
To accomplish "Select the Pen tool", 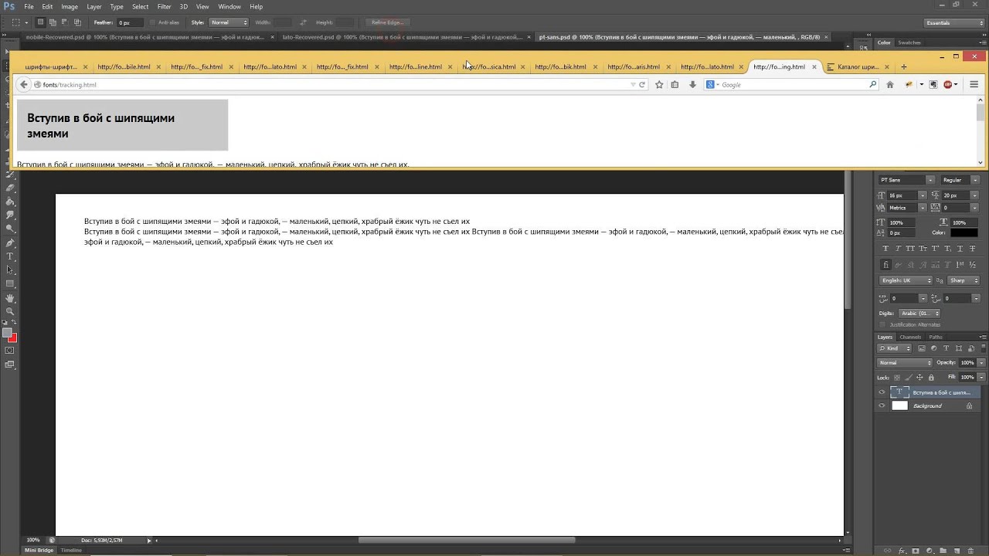I will tap(11, 242).
